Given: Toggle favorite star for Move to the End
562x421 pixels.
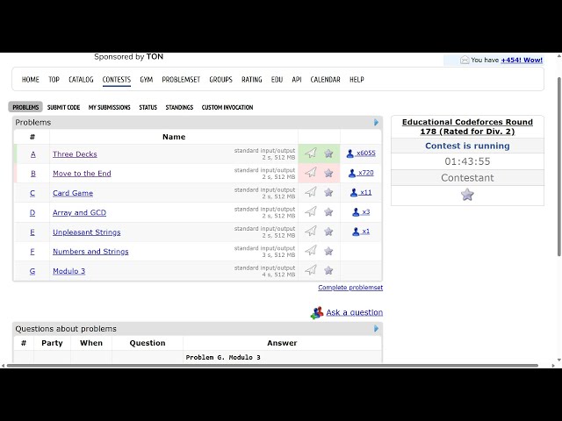Looking at the screenshot, I should 328,173.
